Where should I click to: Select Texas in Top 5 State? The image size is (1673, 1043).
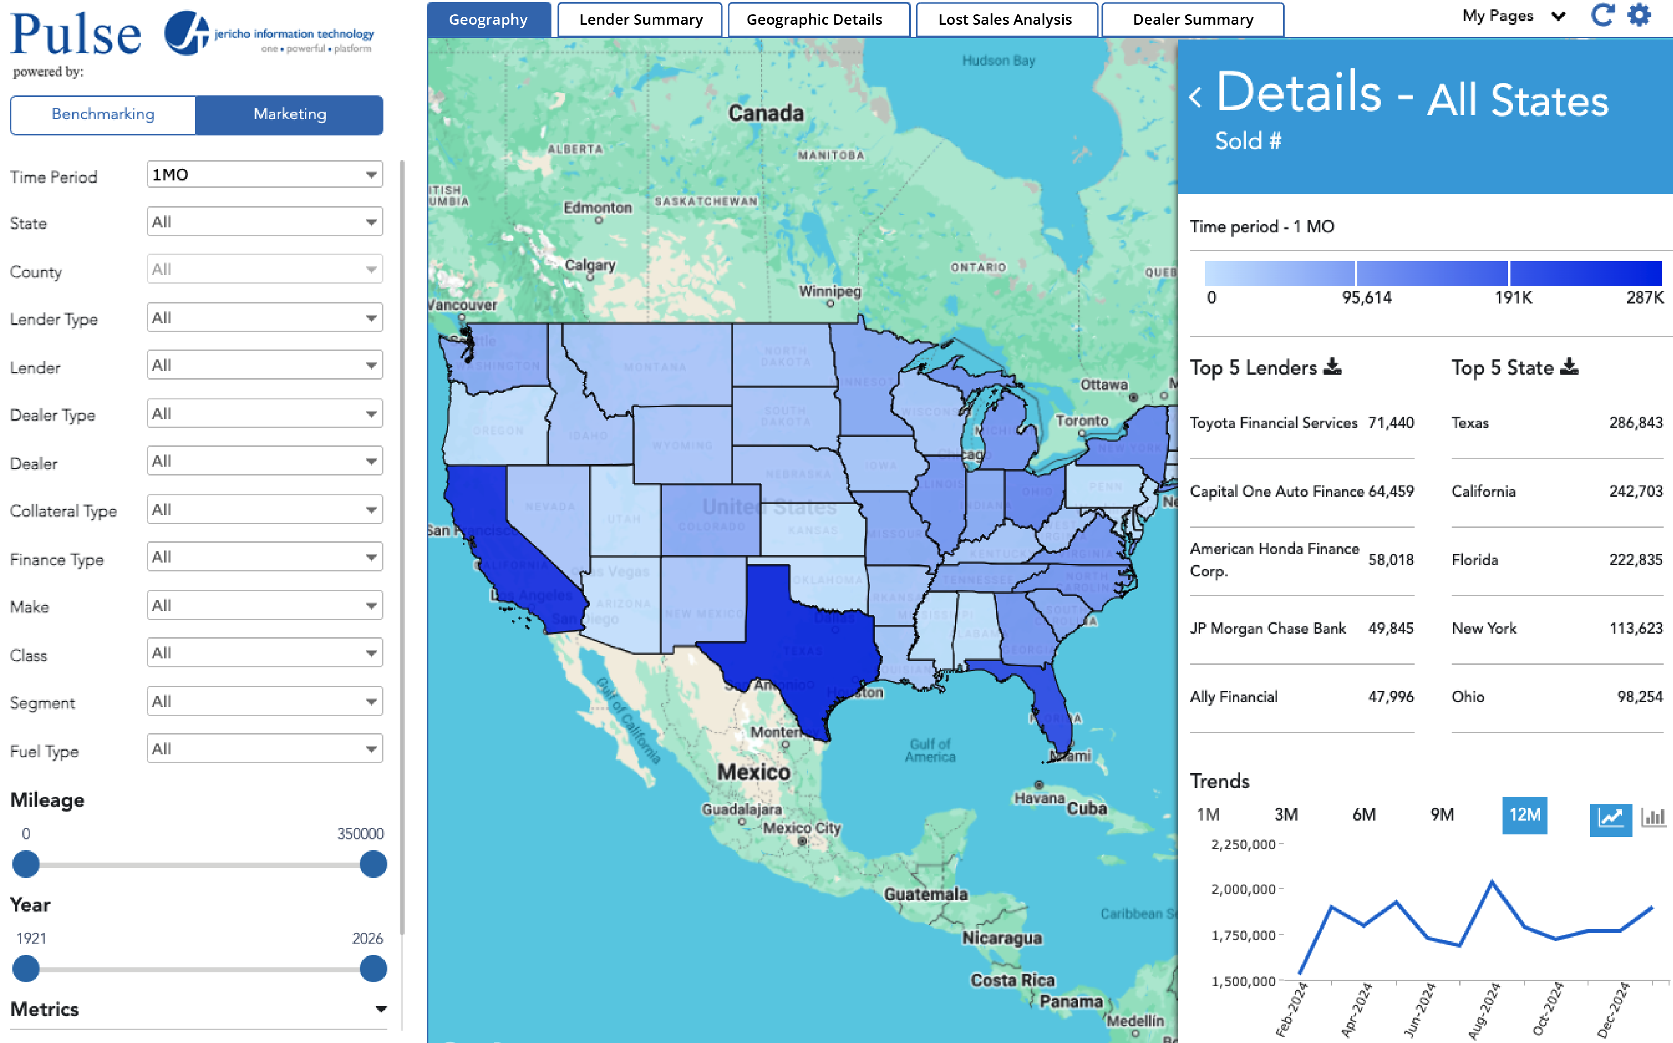pos(1557,423)
